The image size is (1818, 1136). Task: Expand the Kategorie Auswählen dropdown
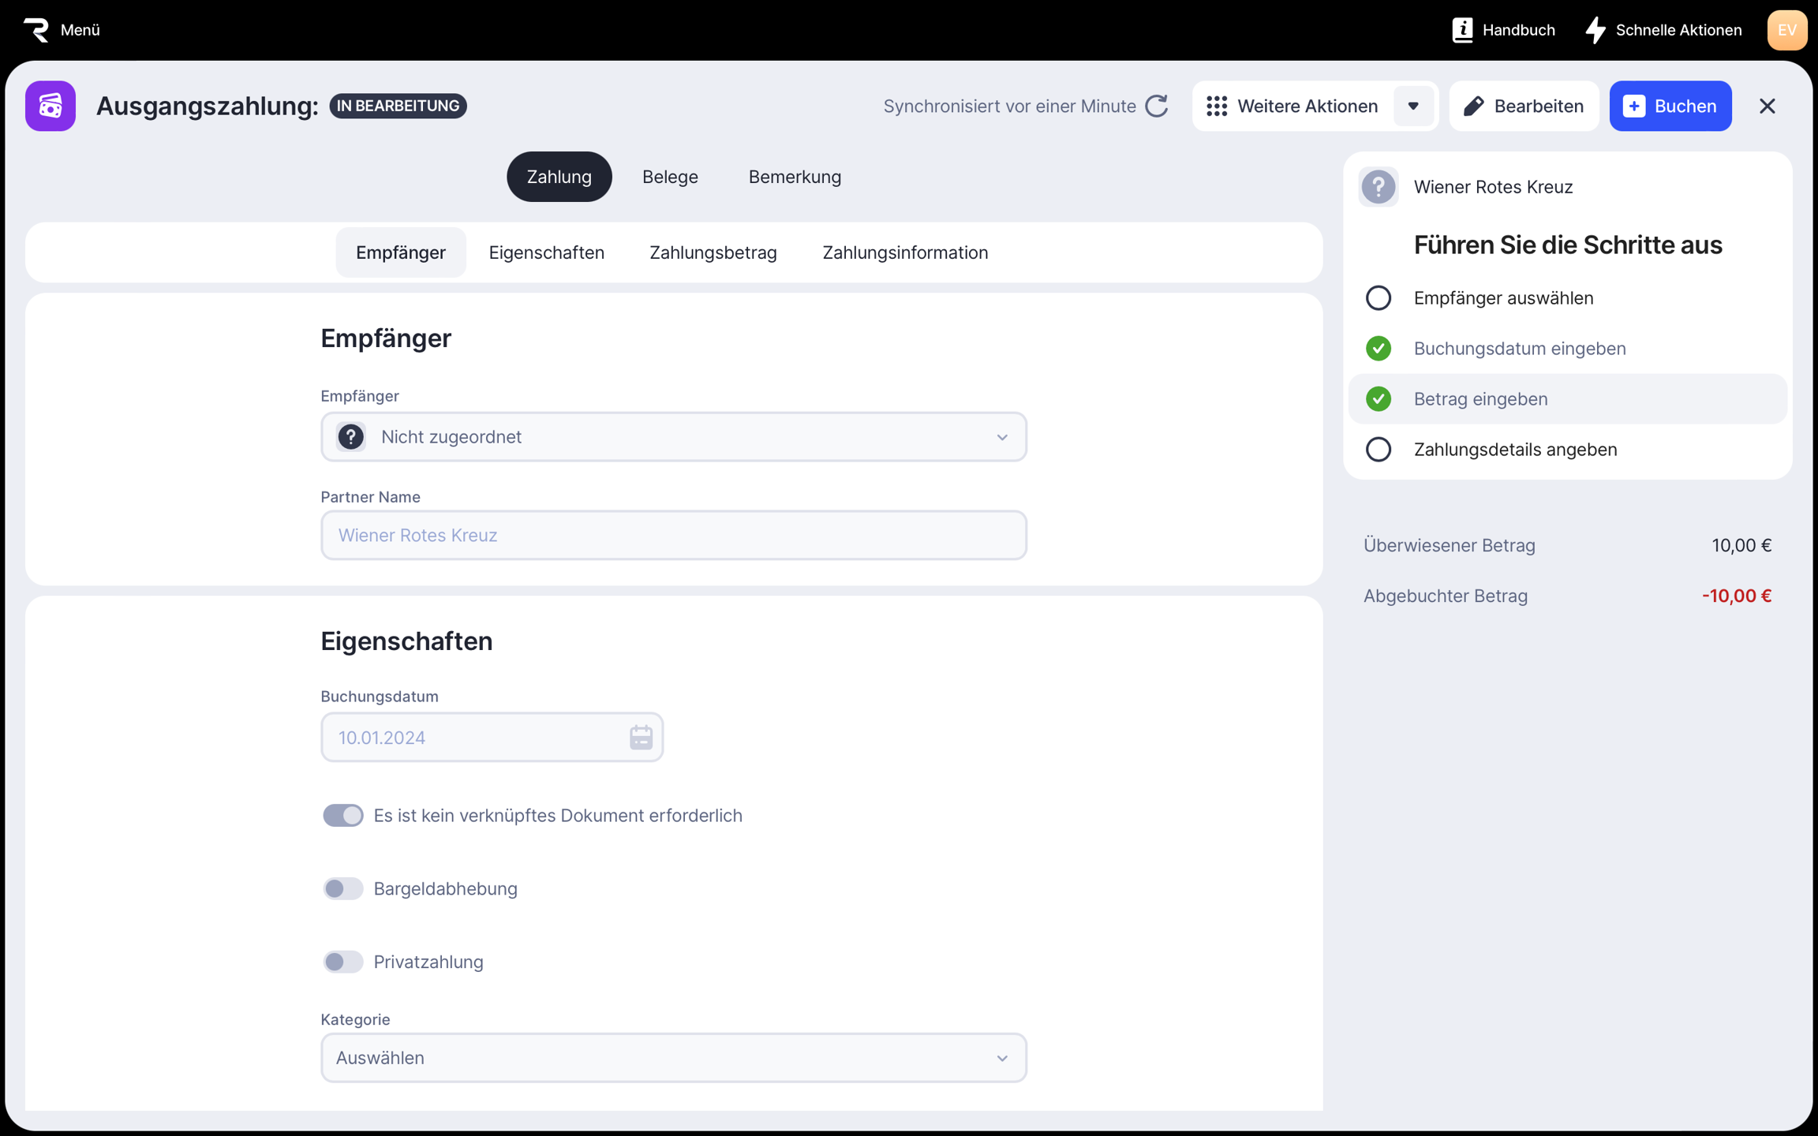click(673, 1057)
